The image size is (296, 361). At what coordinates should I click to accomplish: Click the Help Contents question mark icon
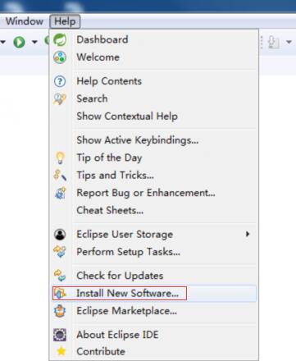60,81
